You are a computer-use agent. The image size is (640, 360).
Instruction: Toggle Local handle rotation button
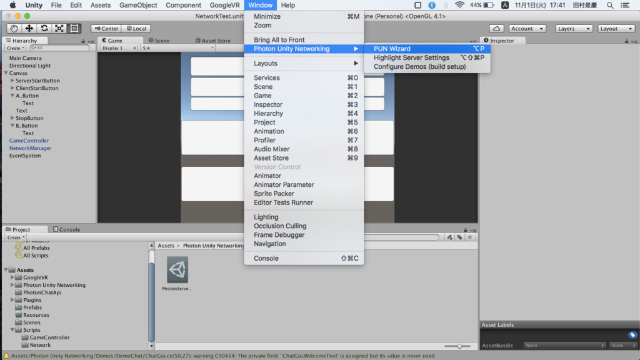click(136, 29)
